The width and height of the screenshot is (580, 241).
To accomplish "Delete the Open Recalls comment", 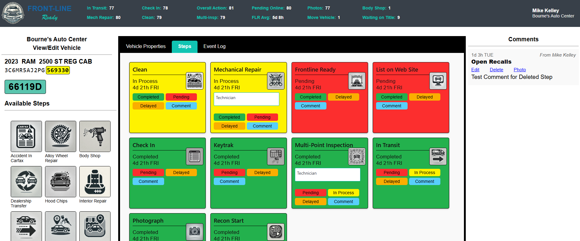I will [x=496, y=70].
